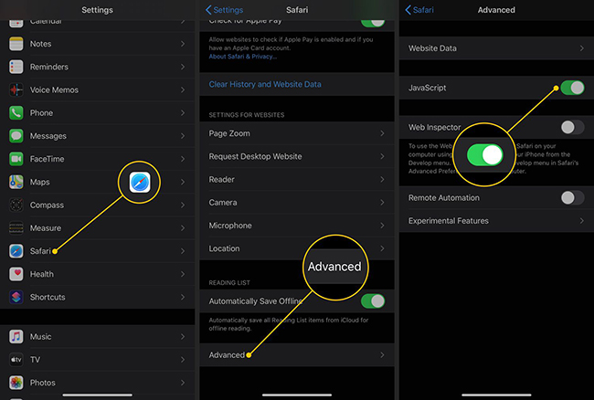The width and height of the screenshot is (594, 400).
Task: Tap the FaceTime camera icon
Action: pyautogui.click(x=16, y=159)
